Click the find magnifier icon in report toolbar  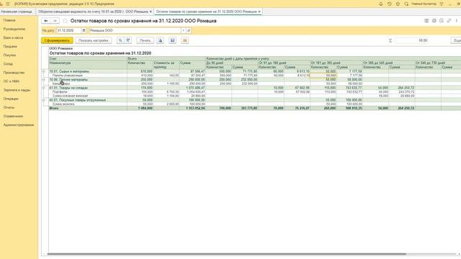pos(120,40)
